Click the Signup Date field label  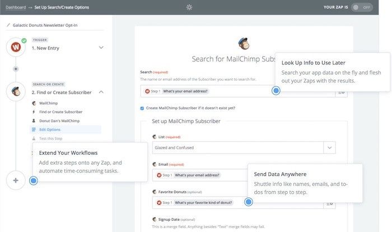[169, 219]
